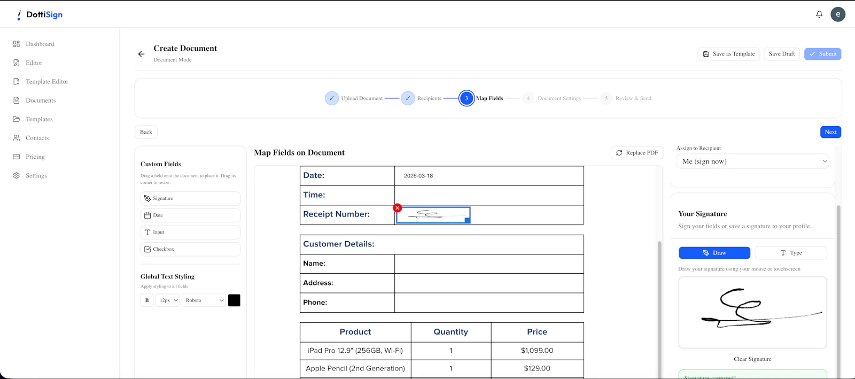
Task: Click the Back button
Action: [x=146, y=132]
